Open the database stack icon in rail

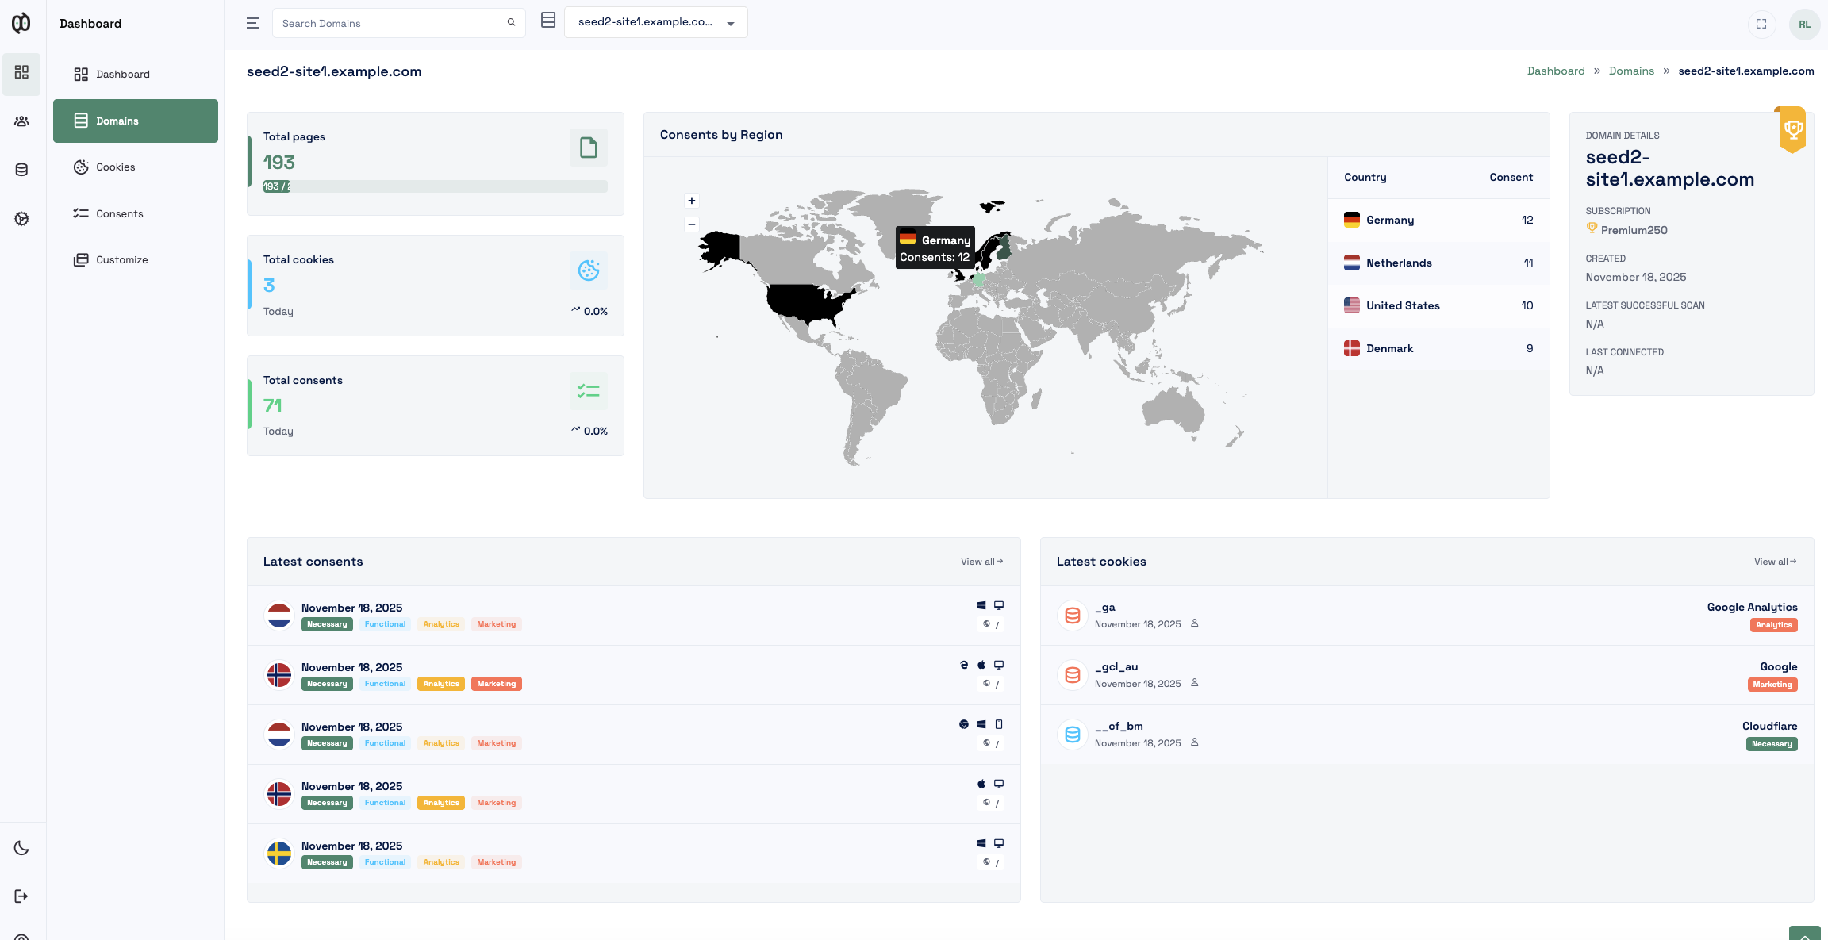point(21,170)
